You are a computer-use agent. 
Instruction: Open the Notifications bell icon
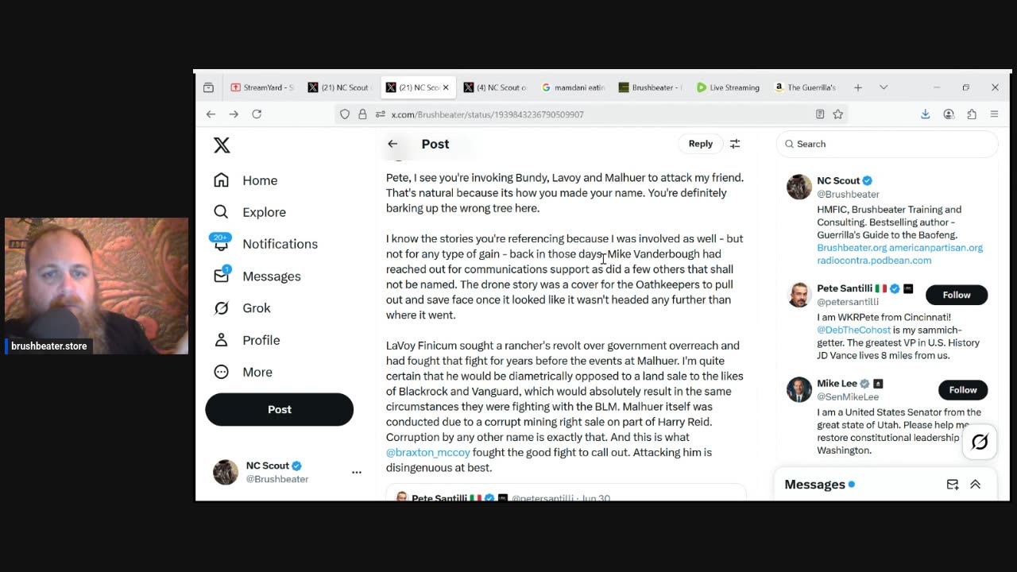pyautogui.click(x=221, y=243)
